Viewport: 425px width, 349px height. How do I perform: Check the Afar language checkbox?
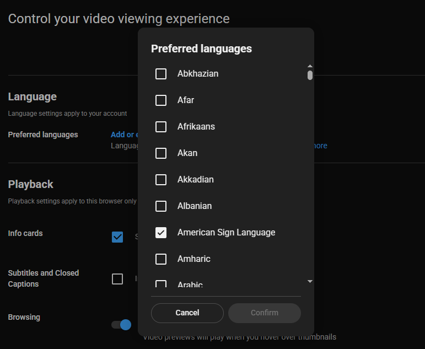coord(161,100)
